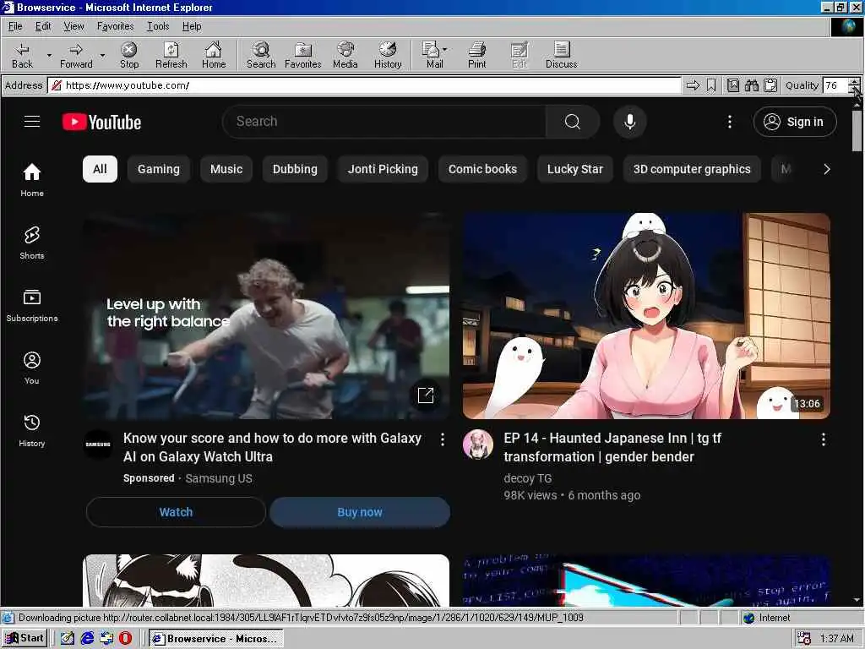Open the Windows Start menu

[x=24, y=638]
